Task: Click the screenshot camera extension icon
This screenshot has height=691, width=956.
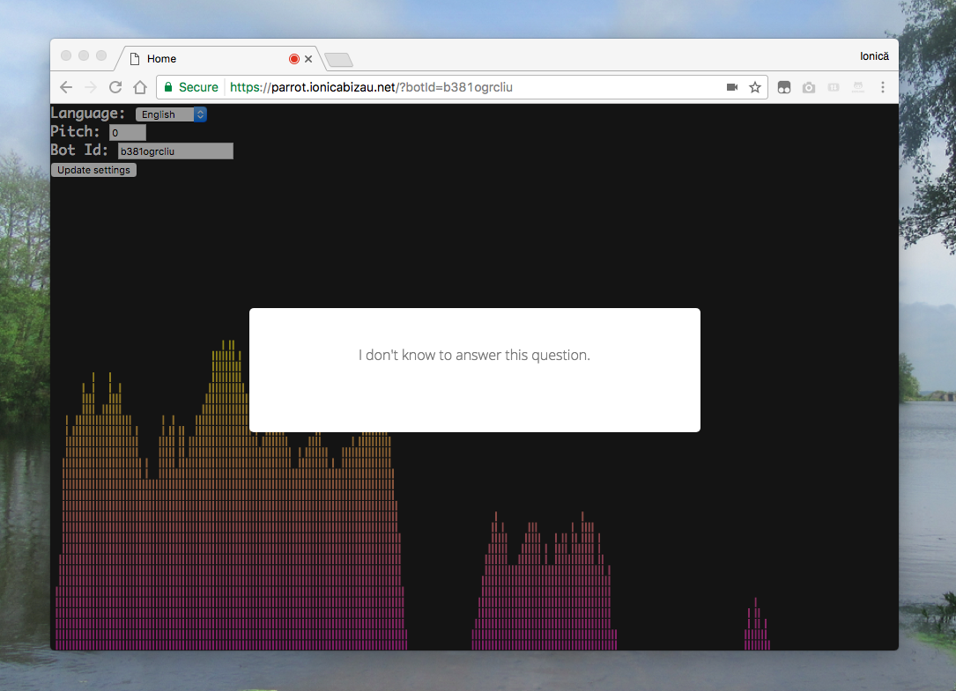Action: 809,87
